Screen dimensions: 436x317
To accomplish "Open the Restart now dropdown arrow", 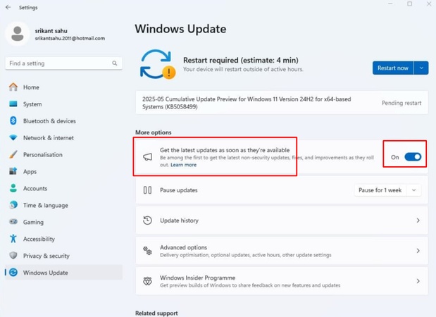I will point(421,68).
